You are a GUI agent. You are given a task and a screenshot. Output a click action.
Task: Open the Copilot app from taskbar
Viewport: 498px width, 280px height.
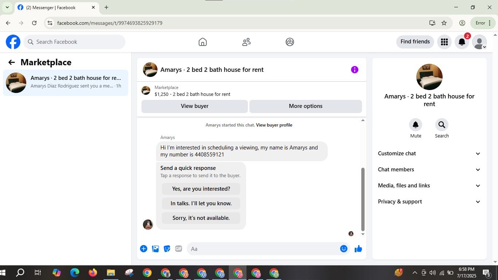(x=57, y=273)
